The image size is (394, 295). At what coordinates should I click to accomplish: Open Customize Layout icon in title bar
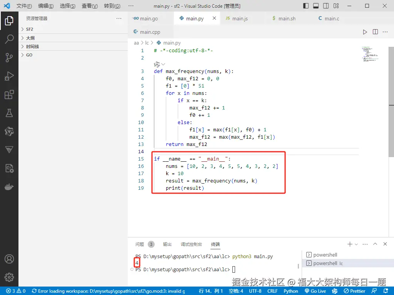(336, 6)
